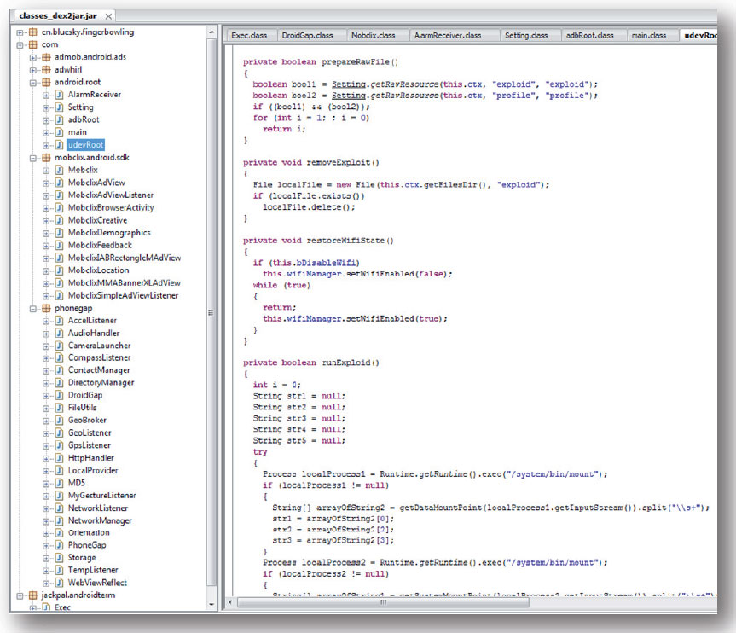Click the android.root package icon

(46, 82)
